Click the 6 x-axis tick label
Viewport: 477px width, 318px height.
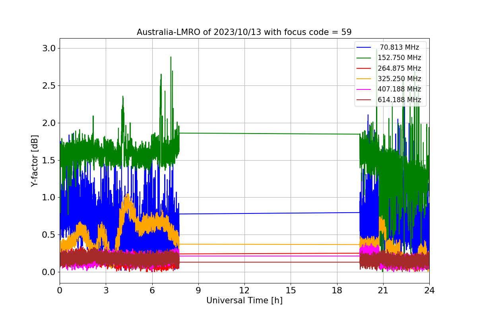pyautogui.click(x=152, y=291)
